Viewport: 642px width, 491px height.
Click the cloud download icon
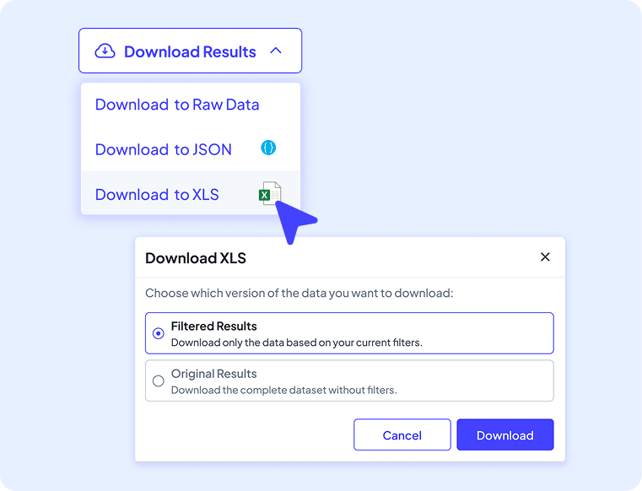[105, 51]
